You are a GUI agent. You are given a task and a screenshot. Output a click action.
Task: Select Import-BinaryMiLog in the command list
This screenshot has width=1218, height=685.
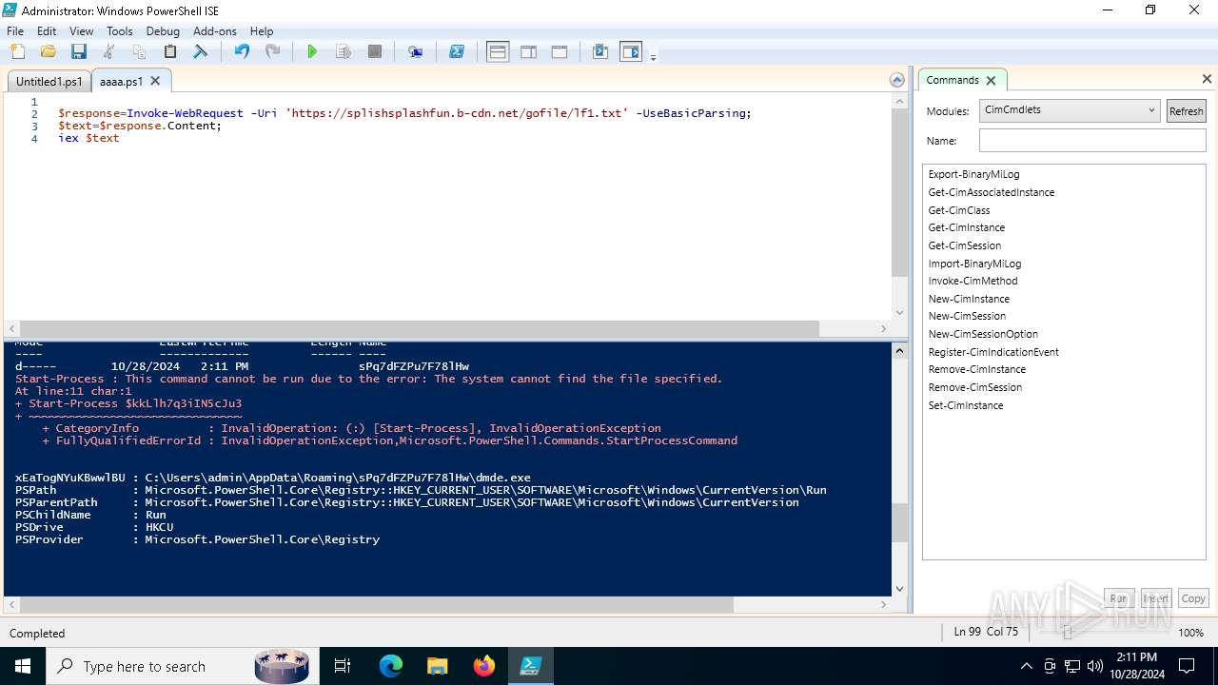coord(974,264)
